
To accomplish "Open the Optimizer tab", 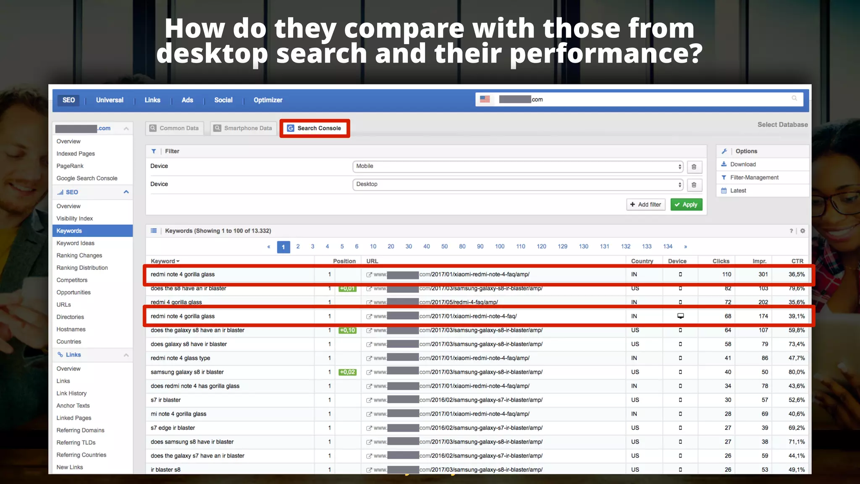I will tap(268, 100).
